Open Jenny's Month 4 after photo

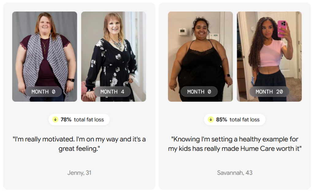click(x=113, y=56)
